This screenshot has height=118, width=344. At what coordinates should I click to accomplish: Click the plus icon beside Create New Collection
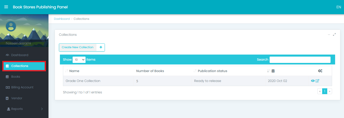[101, 47]
